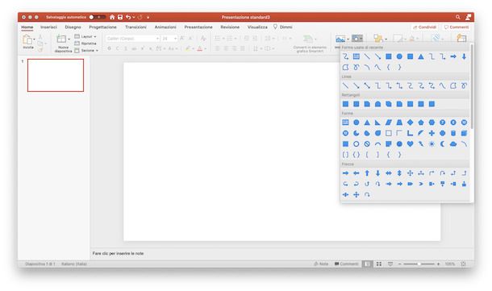Pick the parallelogram shape
This screenshot has width=492, height=291.
[389, 123]
